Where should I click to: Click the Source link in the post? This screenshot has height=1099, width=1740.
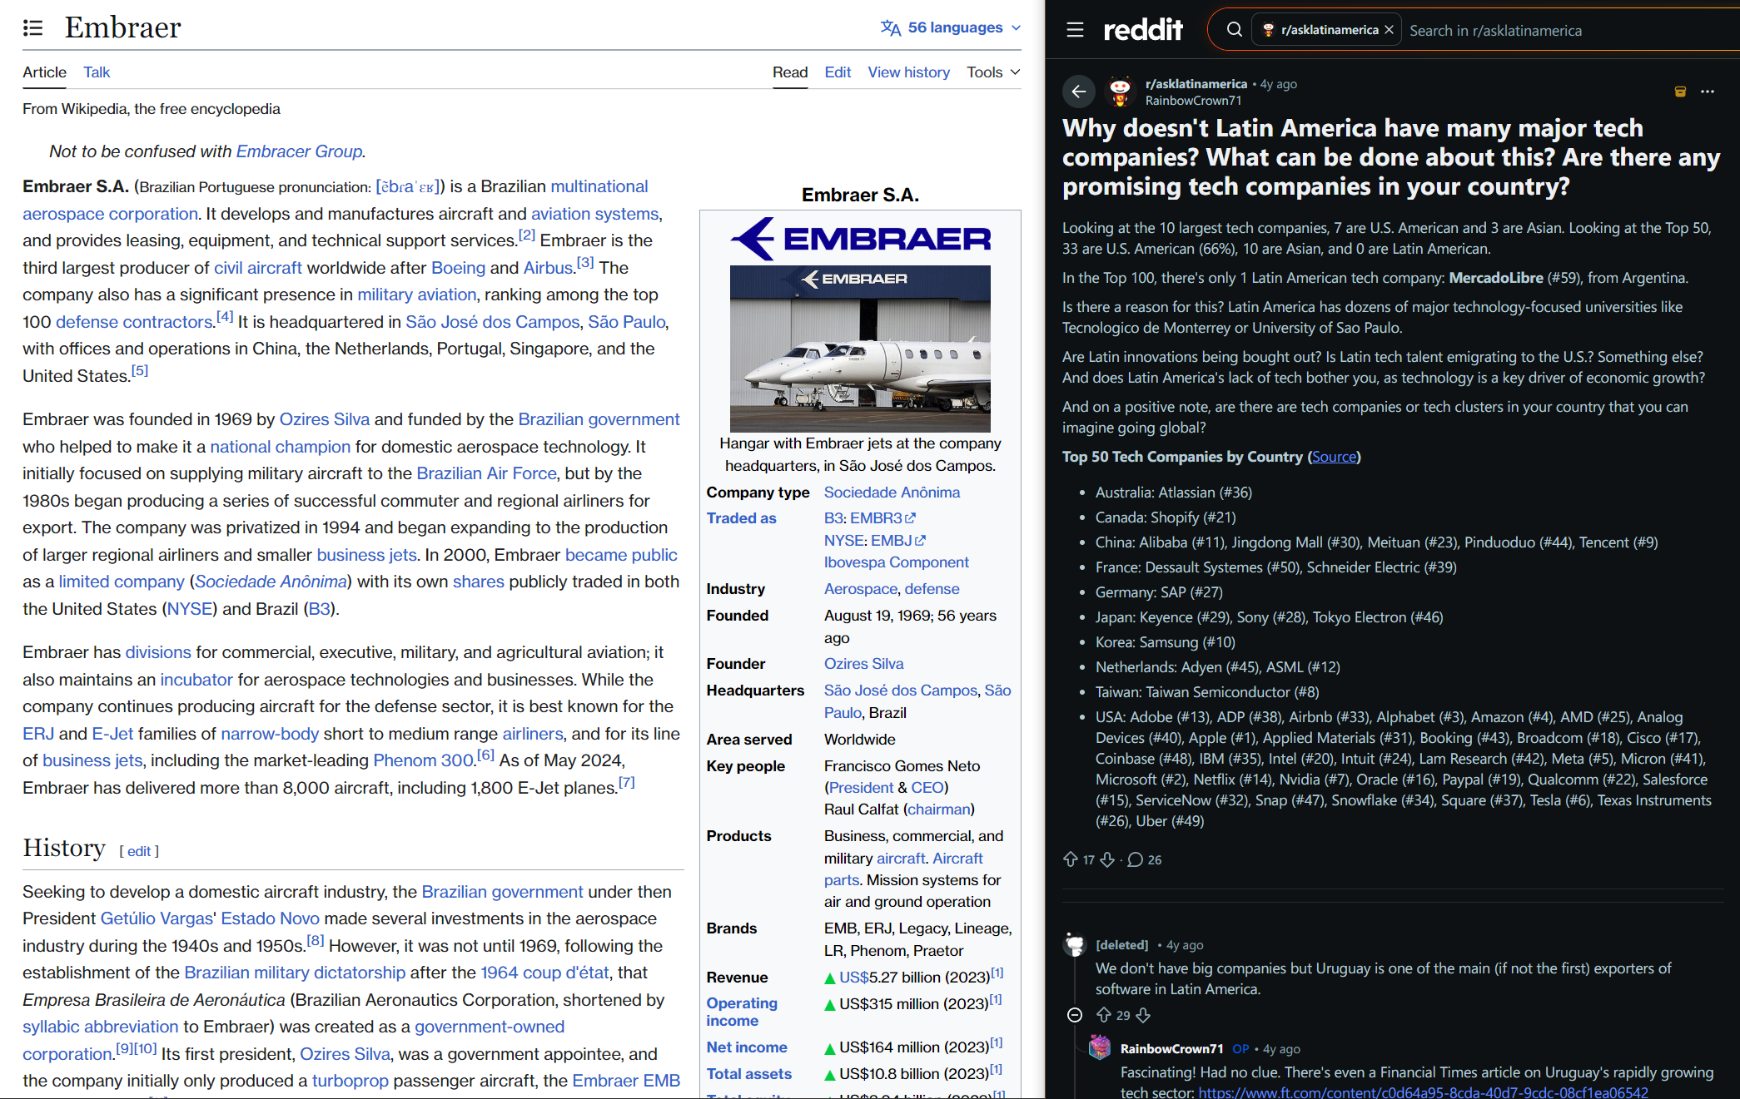(x=1334, y=457)
